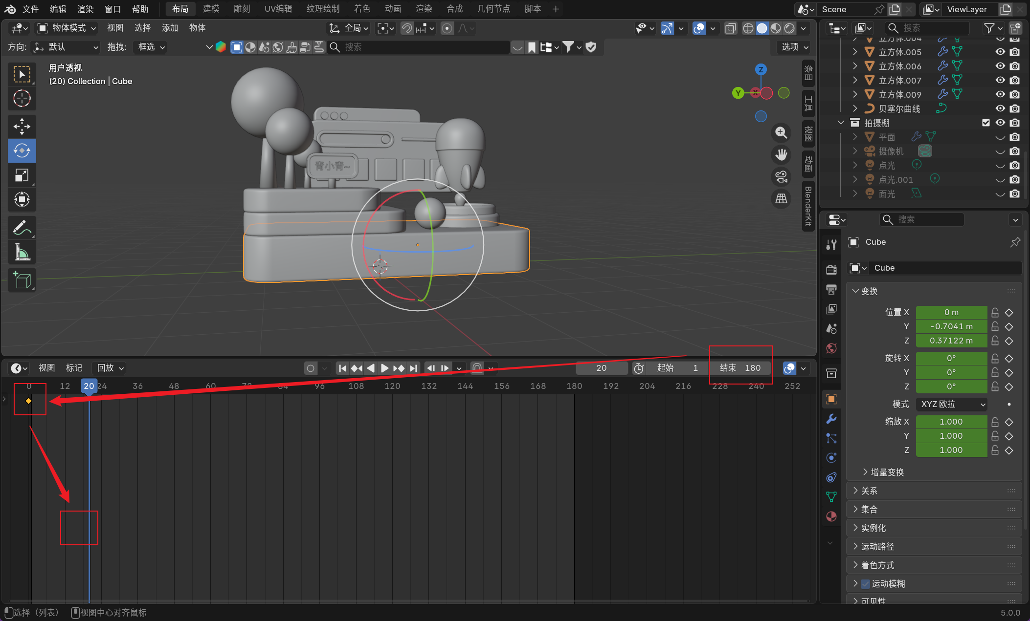The height and width of the screenshot is (621, 1030).
Task: Open the 物体模式 mode dropdown
Action: pos(67,28)
